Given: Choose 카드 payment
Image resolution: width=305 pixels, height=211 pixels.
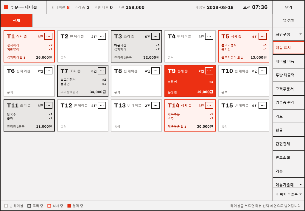Looking at the screenshot, I should (x=288, y=116).
